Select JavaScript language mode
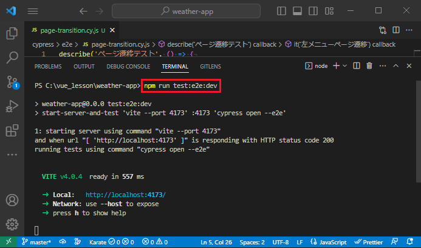Screen dimensions: 421x248 (x=329, y=242)
